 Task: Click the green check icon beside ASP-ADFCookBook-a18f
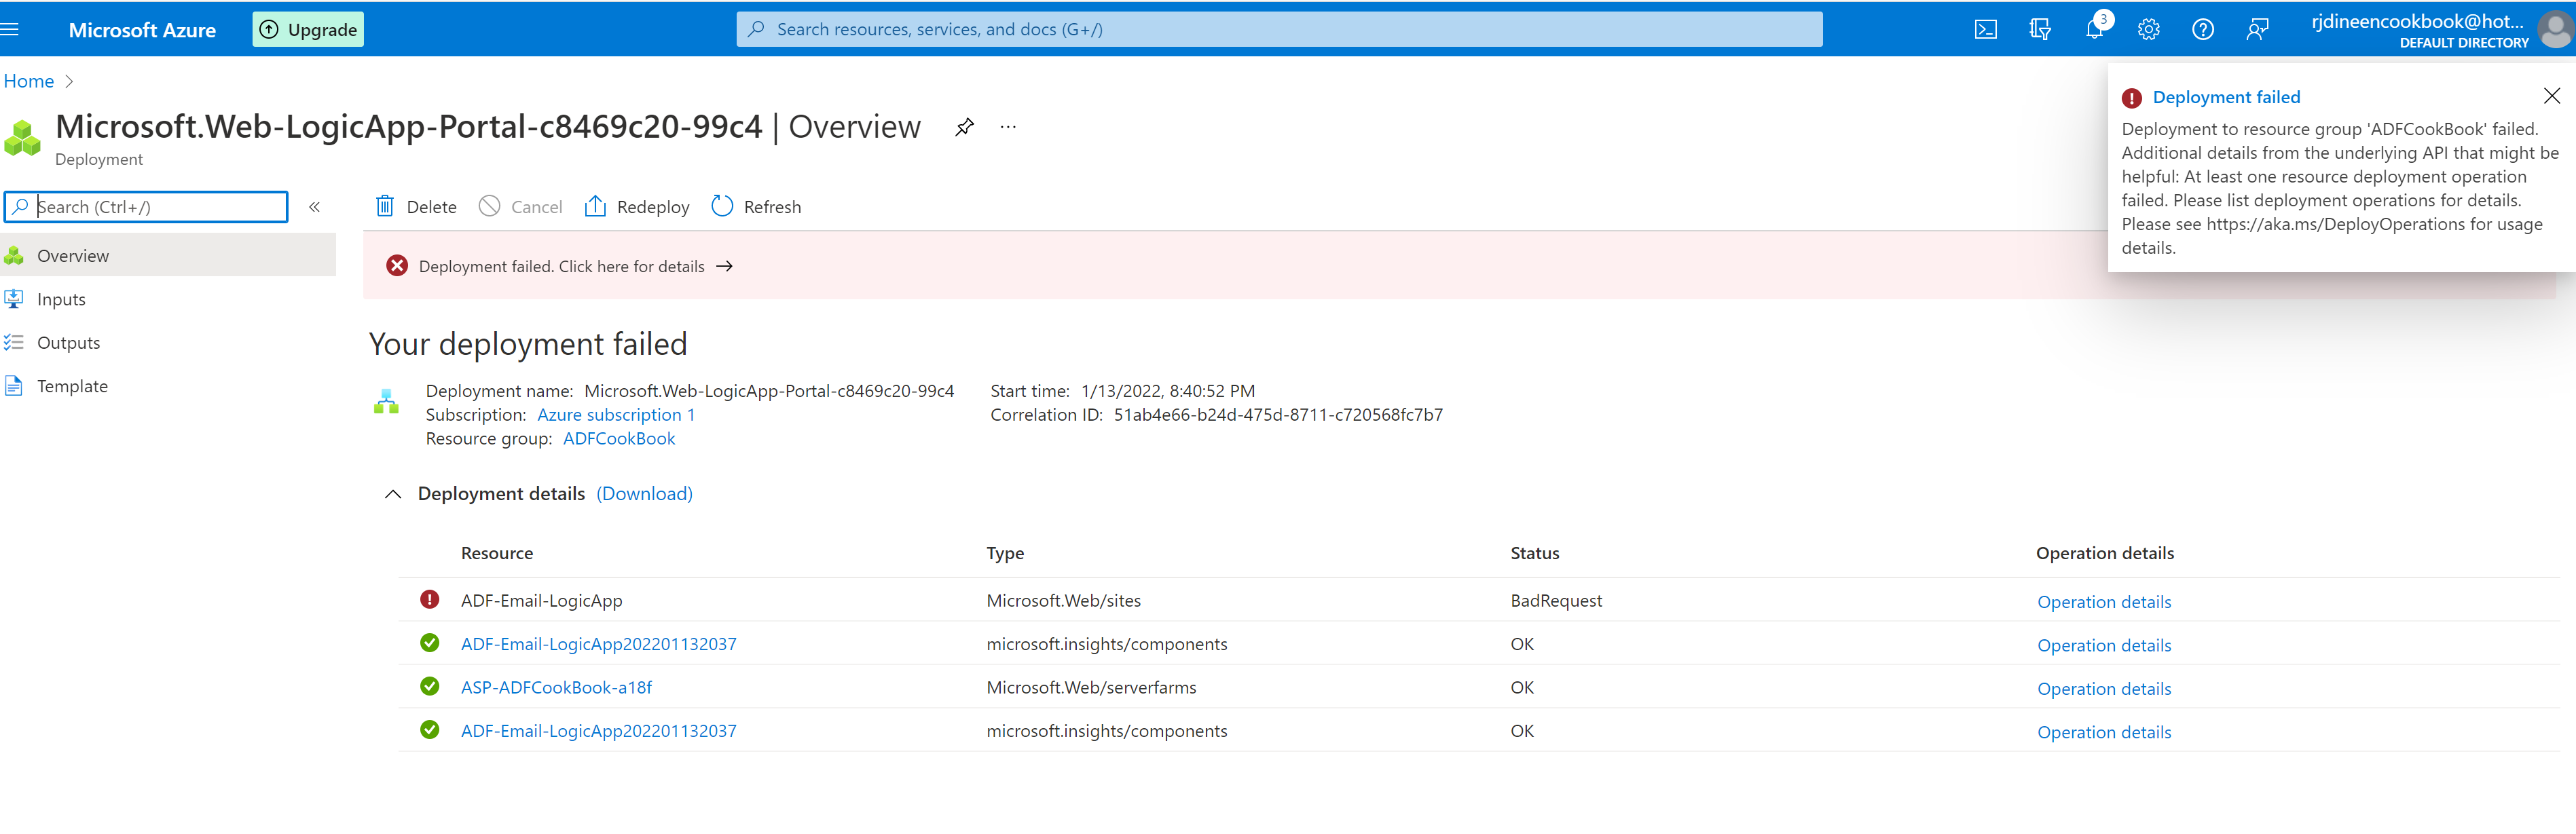430,687
